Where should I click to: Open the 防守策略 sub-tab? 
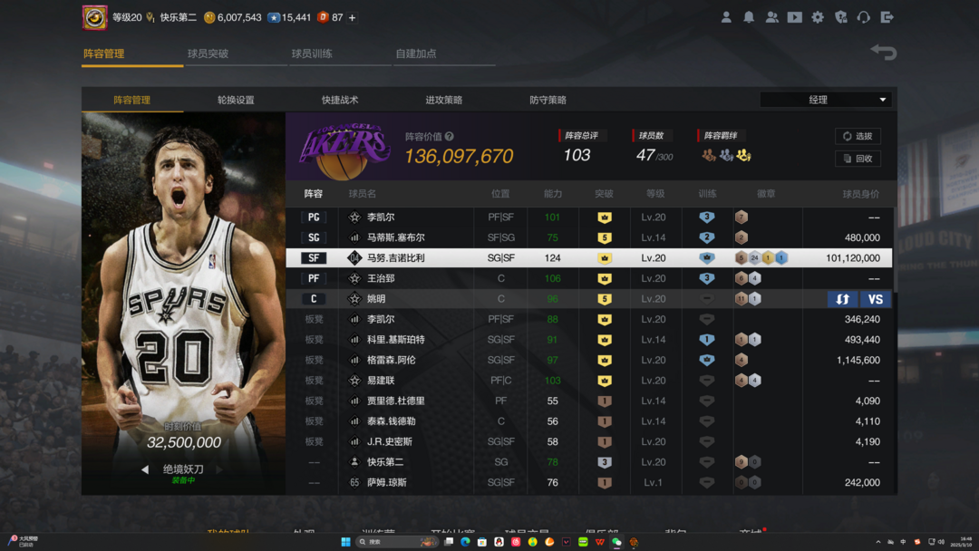548,100
